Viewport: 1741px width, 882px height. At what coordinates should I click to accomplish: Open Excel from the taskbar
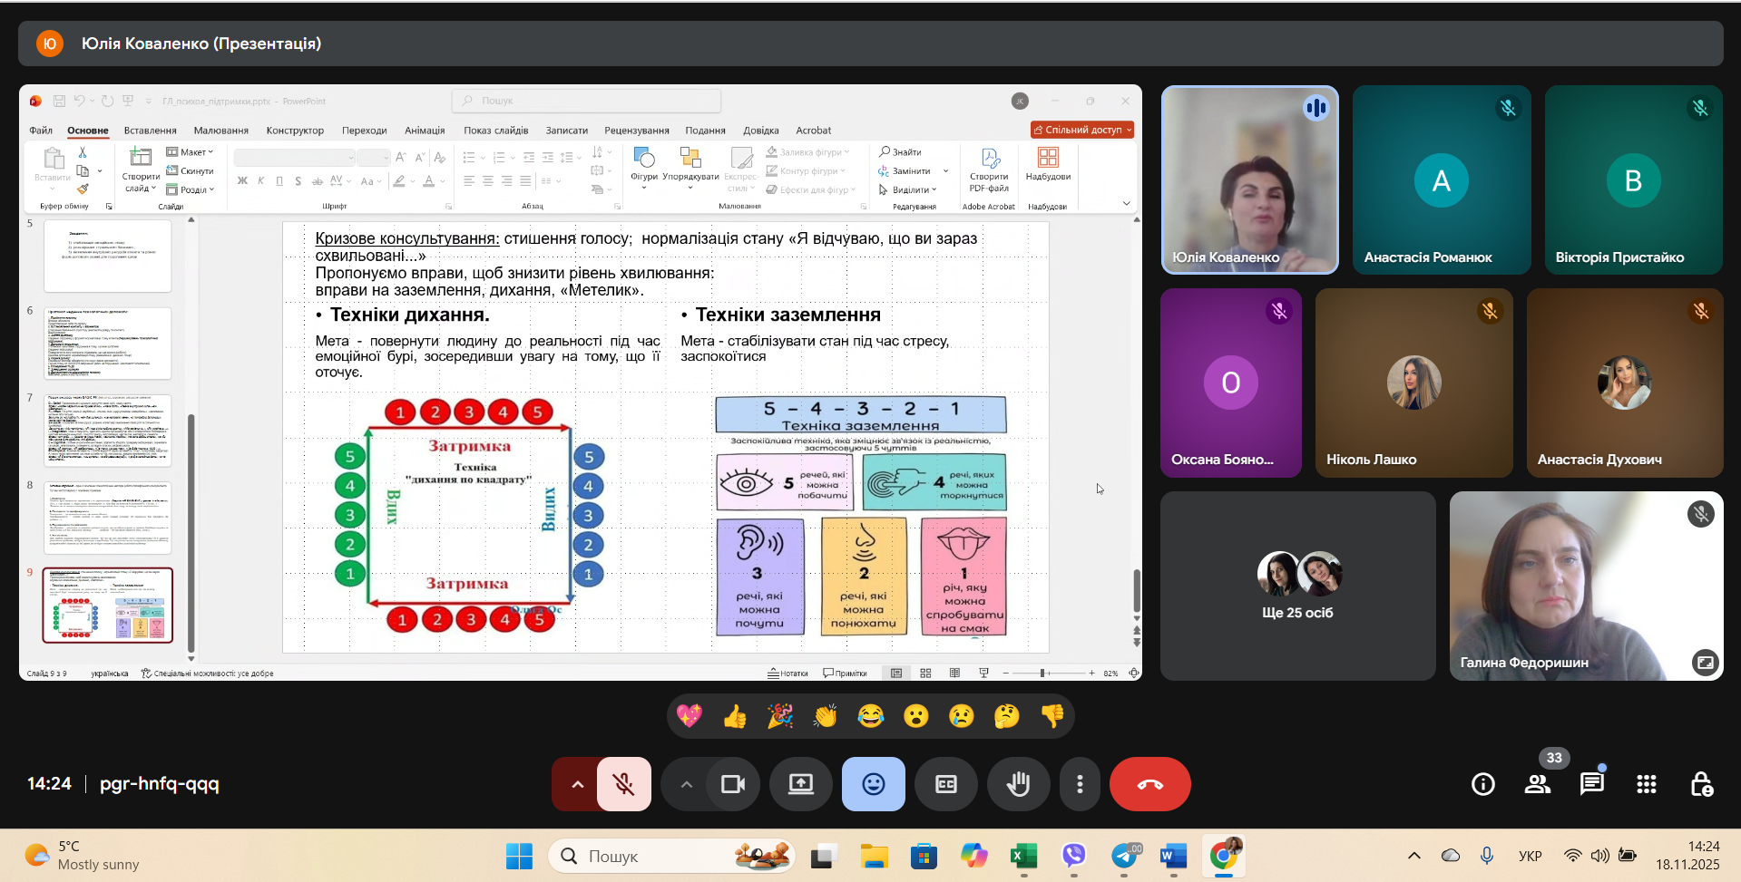pos(1023,856)
